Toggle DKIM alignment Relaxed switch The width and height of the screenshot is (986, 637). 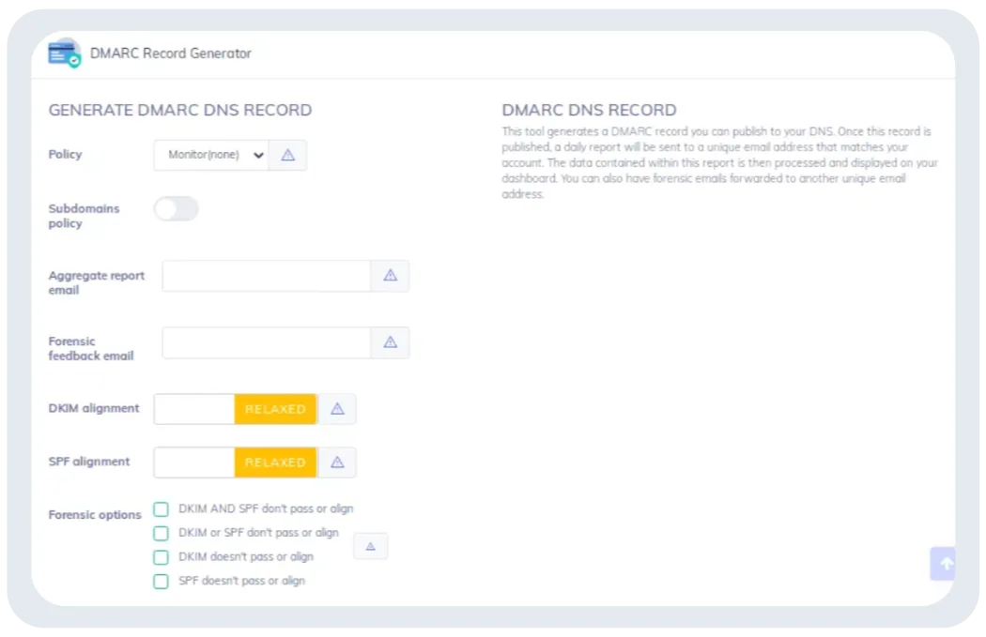[235, 409]
